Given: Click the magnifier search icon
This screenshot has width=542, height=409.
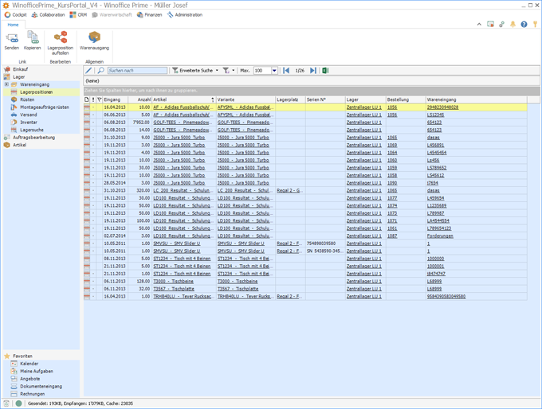Looking at the screenshot, I should pyautogui.click(x=101, y=70).
